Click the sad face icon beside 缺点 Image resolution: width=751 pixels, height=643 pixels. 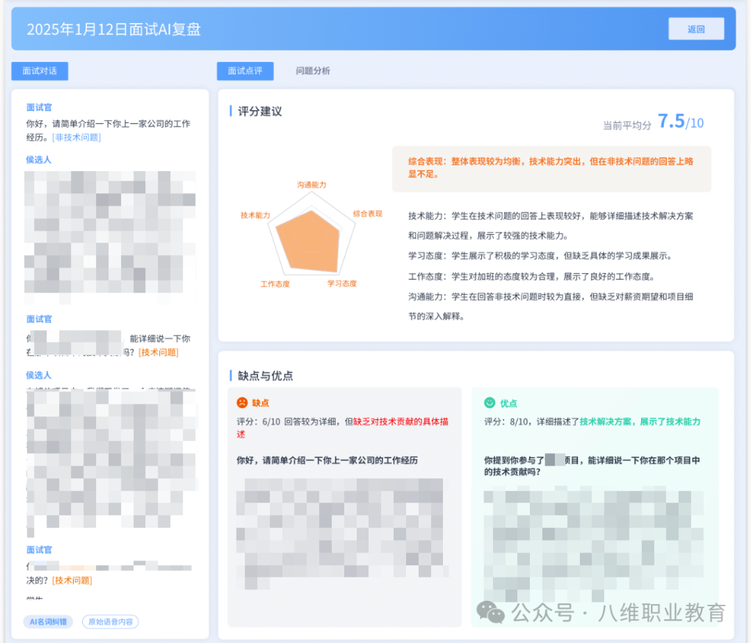[241, 402]
